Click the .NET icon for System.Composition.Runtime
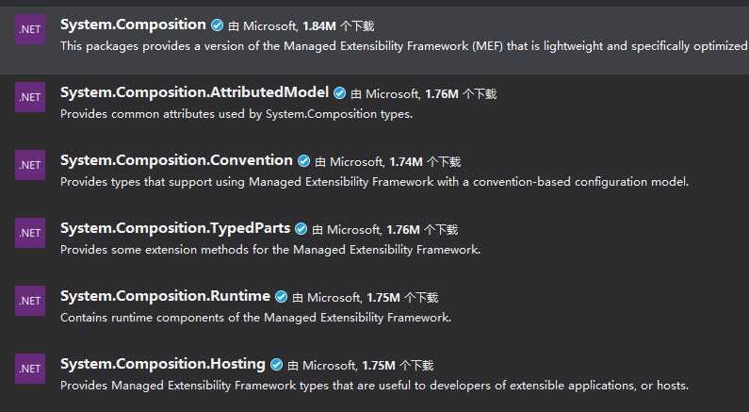Screen dimensions: 749x412 pyautogui.click(x=30, y=301)
